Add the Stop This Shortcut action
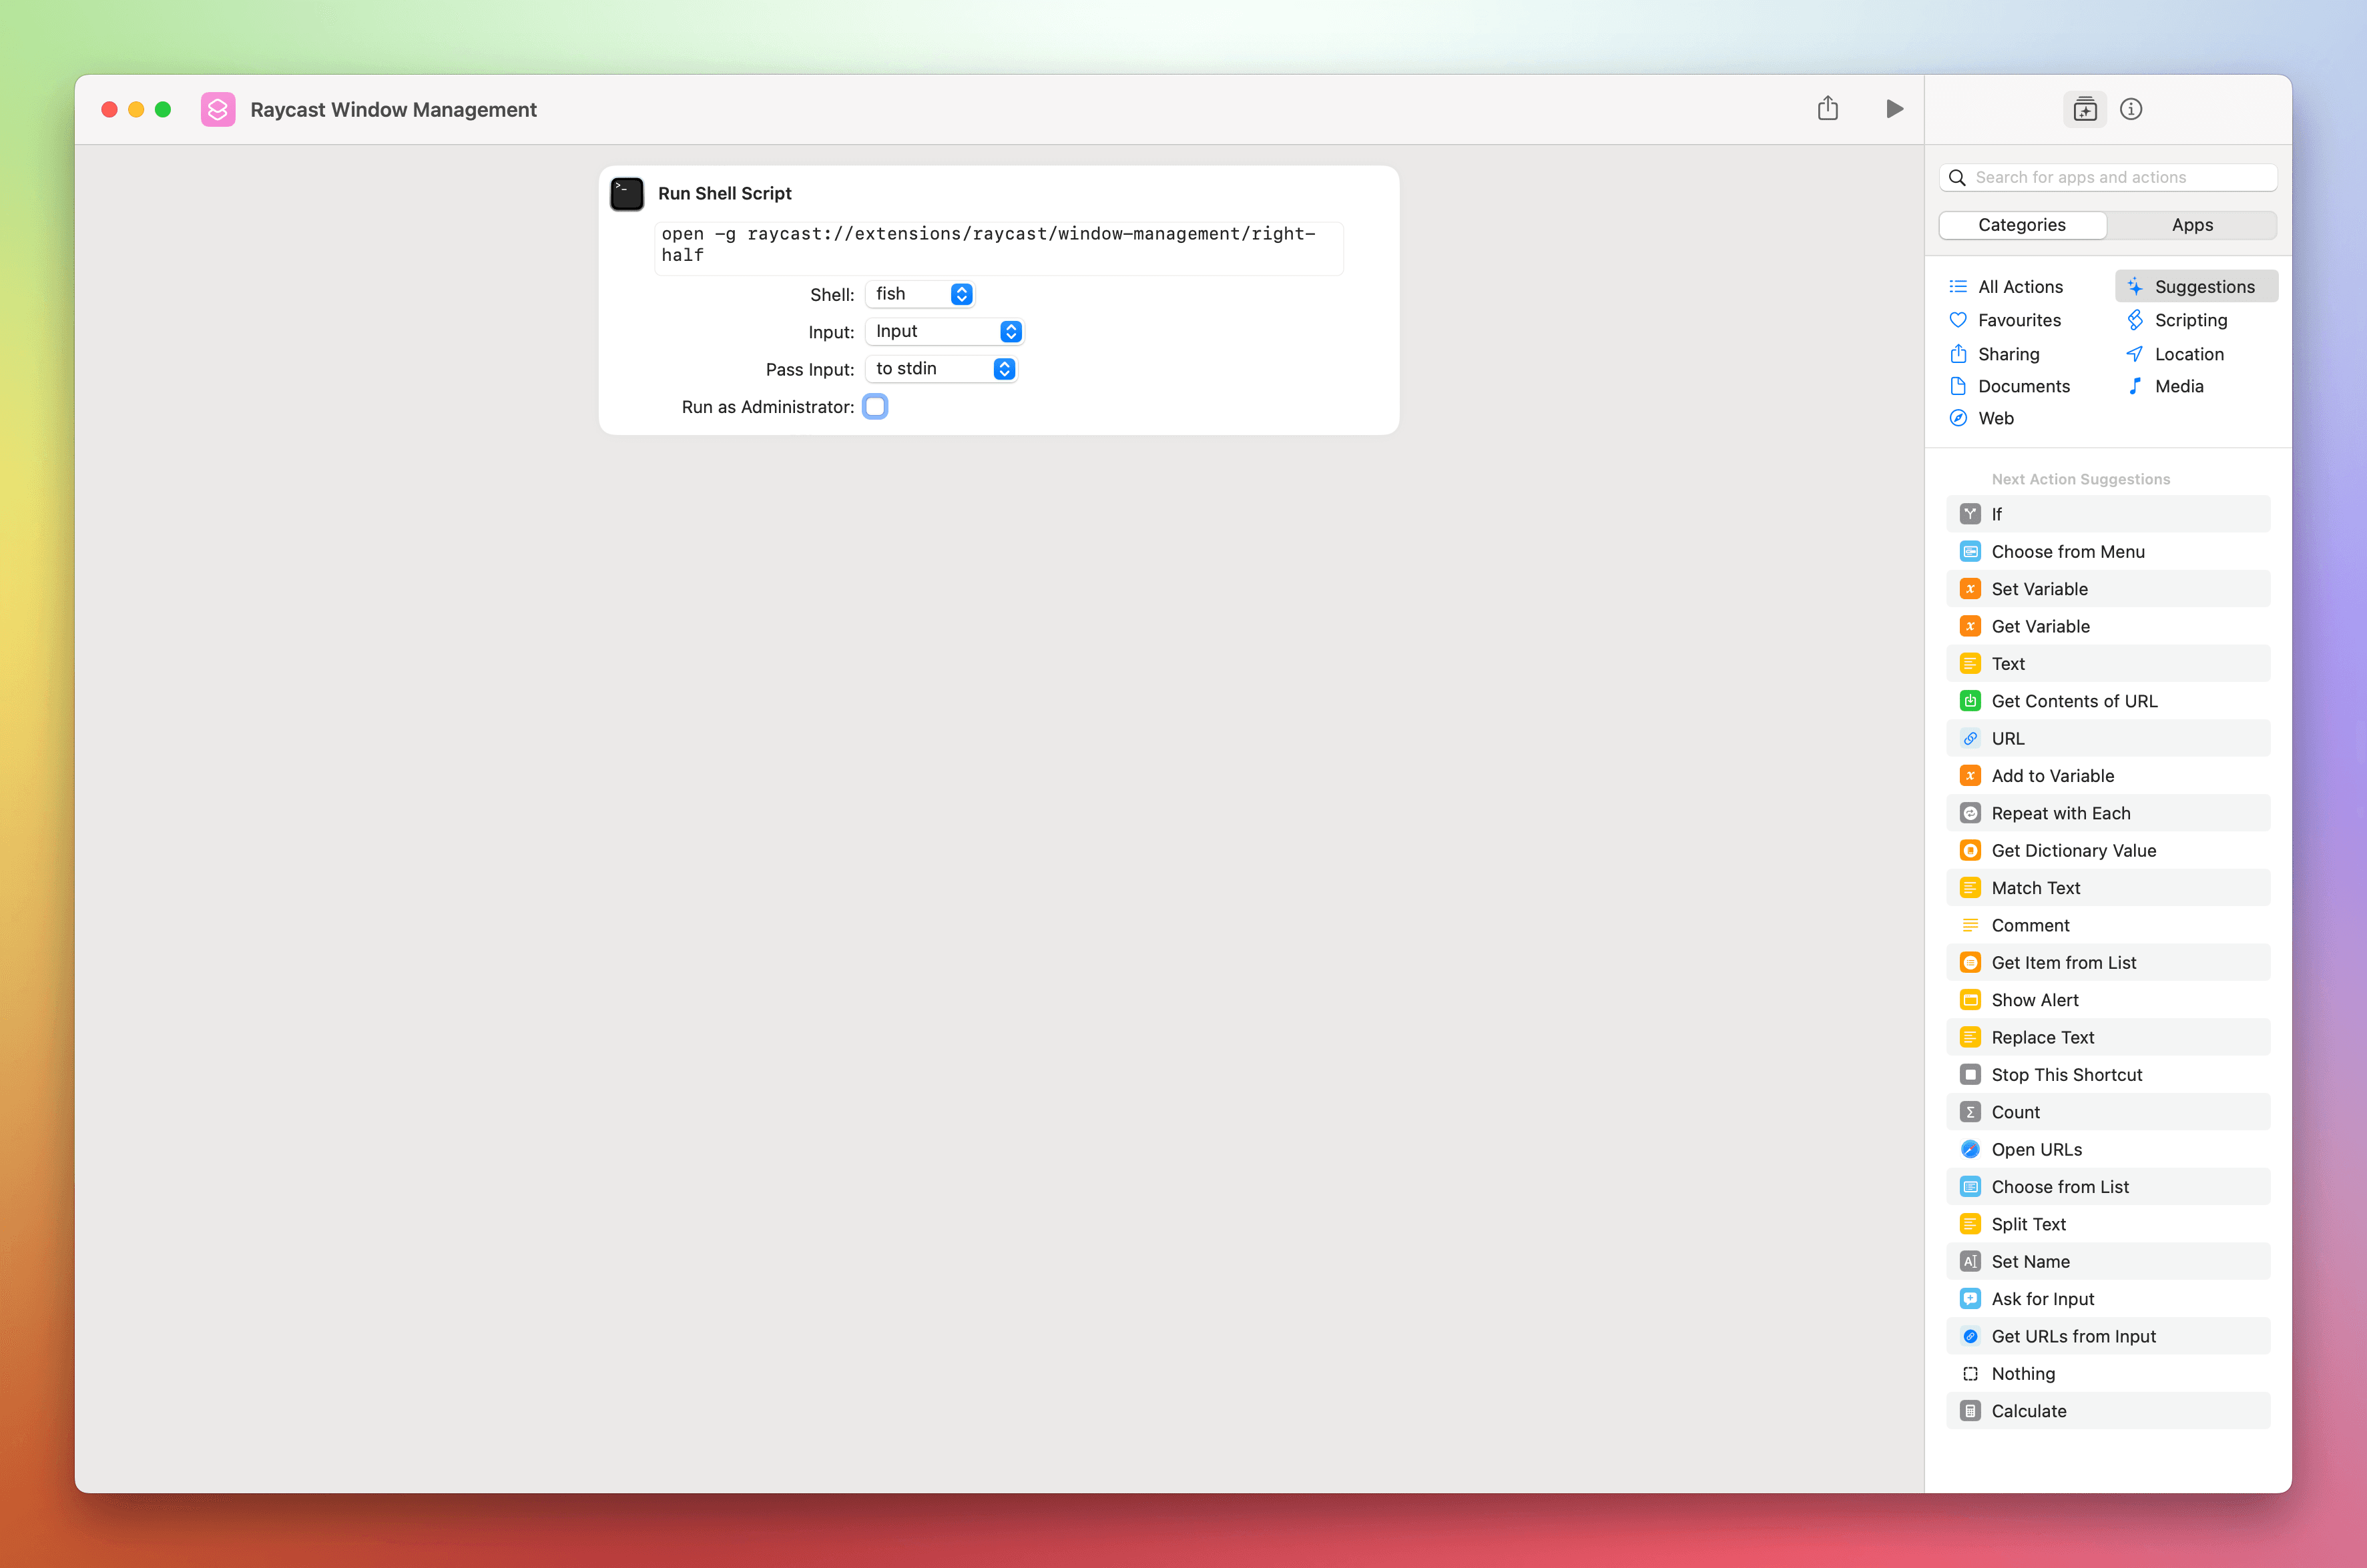Image resolution: width=2367 pixels, height=1568 pixels. pos(2064,1074)
